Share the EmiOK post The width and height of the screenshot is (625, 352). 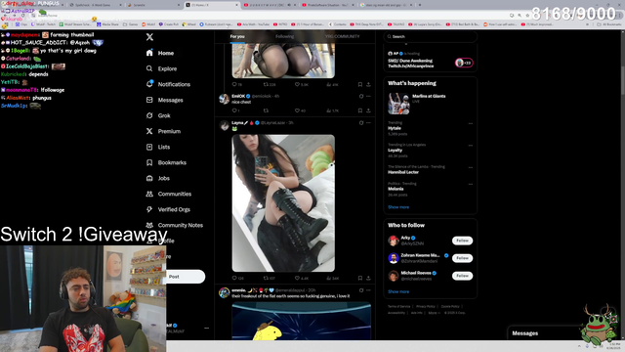click(369, 110)
